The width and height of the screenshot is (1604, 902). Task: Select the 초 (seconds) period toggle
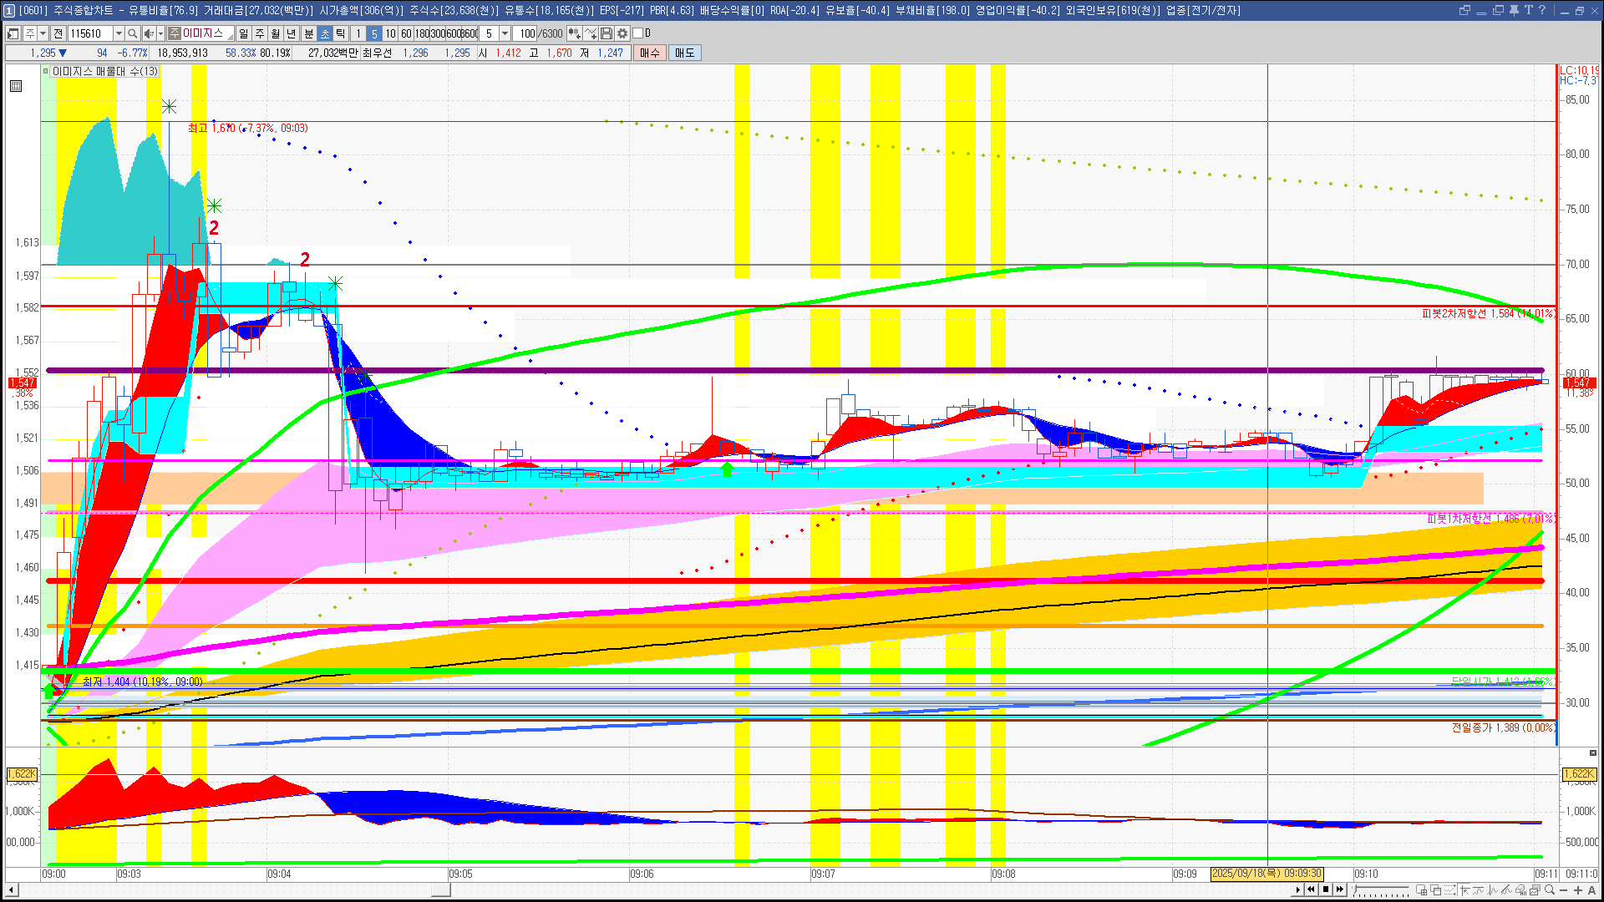tap(325, 33)
